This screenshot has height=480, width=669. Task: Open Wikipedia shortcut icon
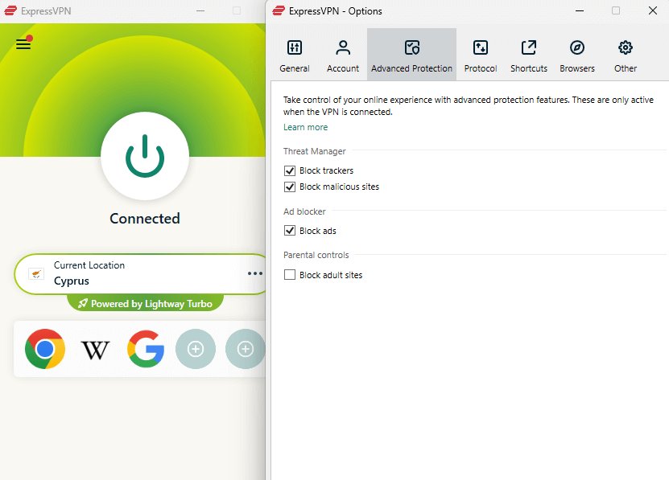[95, 349]
